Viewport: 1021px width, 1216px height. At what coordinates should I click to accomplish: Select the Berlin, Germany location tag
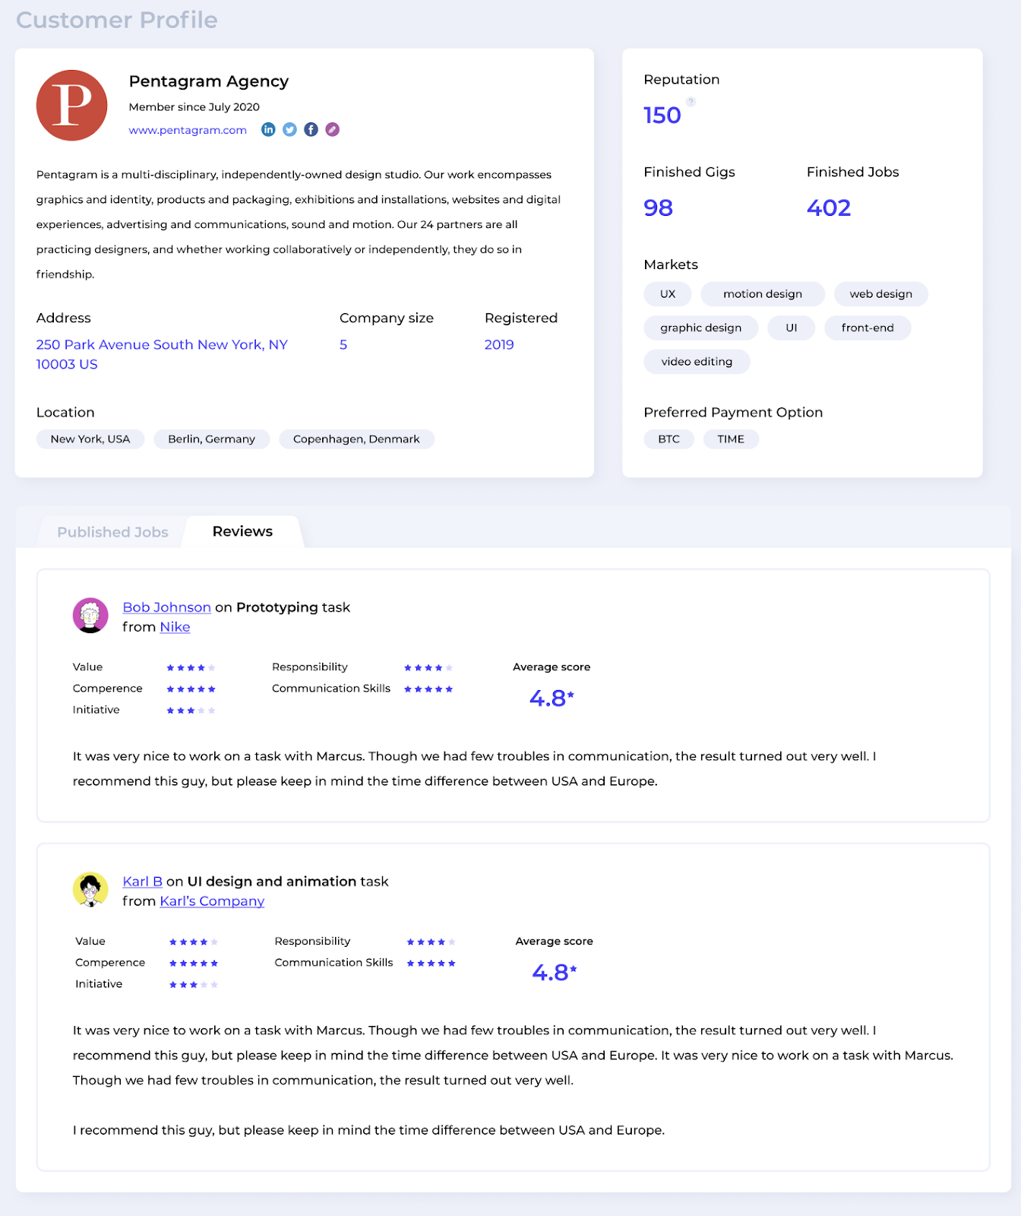[x=211, y=439]
